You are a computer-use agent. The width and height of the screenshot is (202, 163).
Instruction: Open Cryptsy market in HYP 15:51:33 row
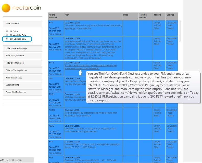coord(157,39)
